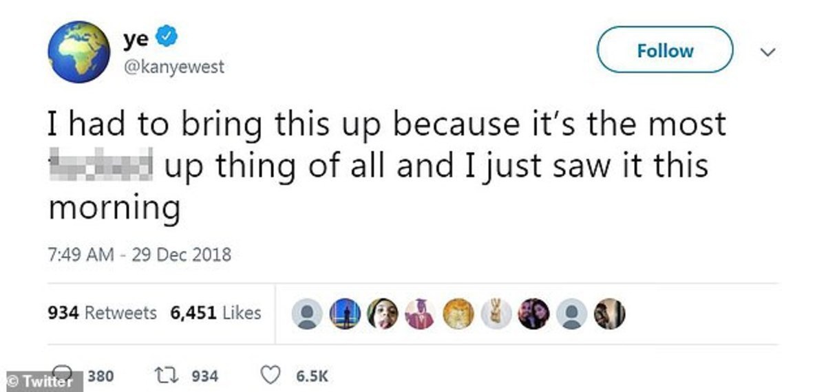
Task: Open the 6,451 Likes list
Action: 215,313
